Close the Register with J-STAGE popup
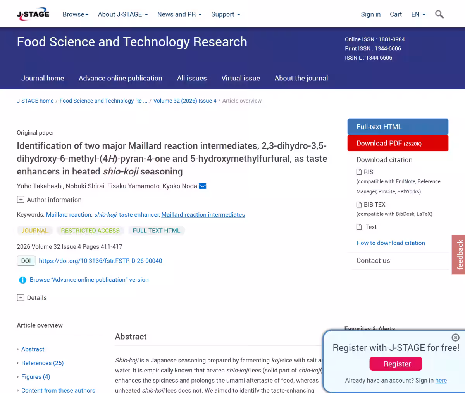The image size is (465, 393). tap(456, 337)
